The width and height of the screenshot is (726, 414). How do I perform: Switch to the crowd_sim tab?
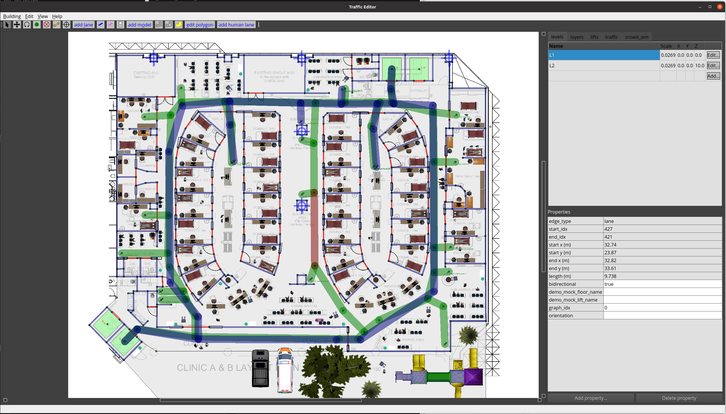(x=636, y=37)
